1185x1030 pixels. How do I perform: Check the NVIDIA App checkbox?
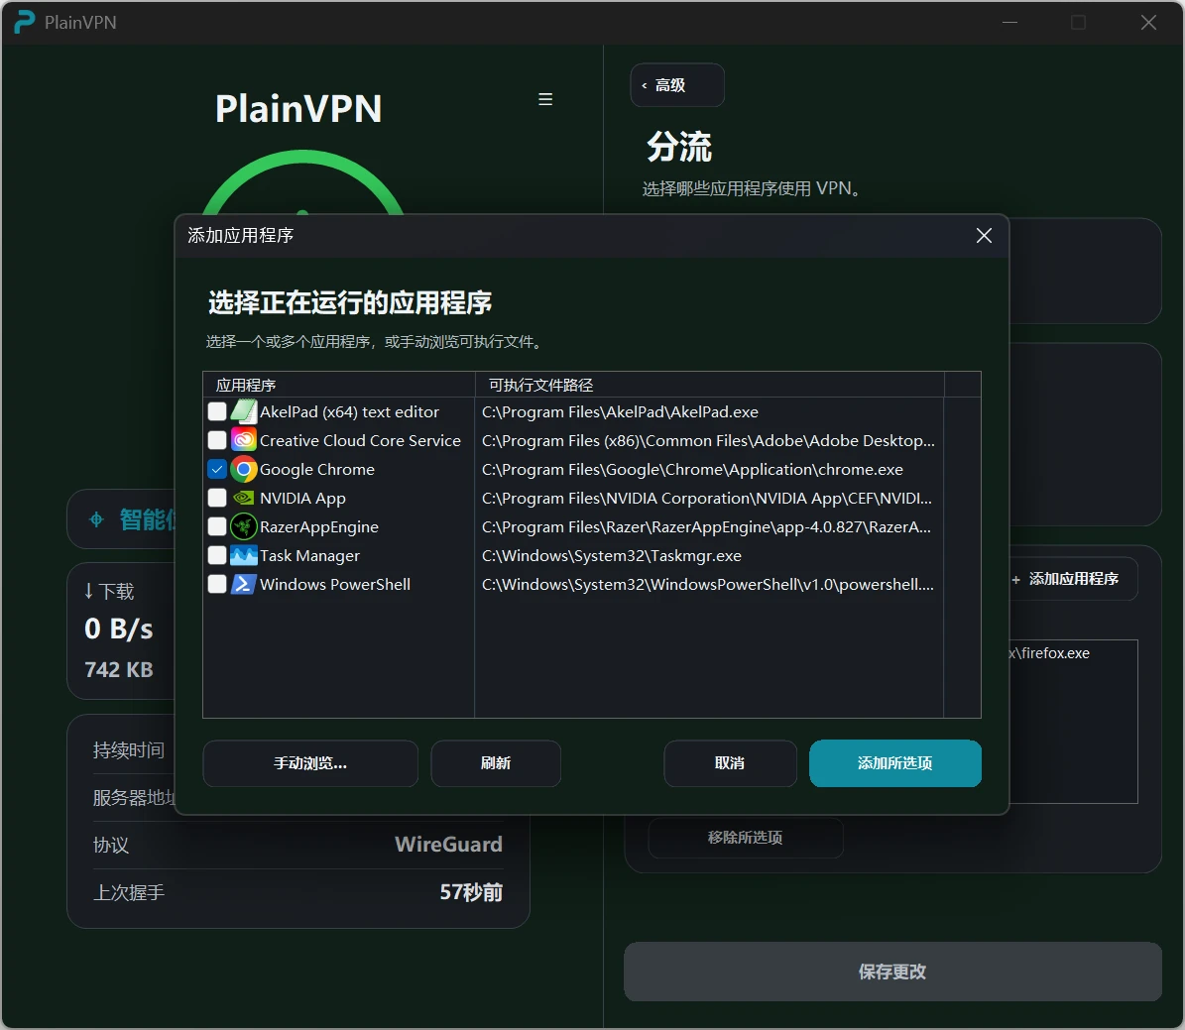point(217,498)
